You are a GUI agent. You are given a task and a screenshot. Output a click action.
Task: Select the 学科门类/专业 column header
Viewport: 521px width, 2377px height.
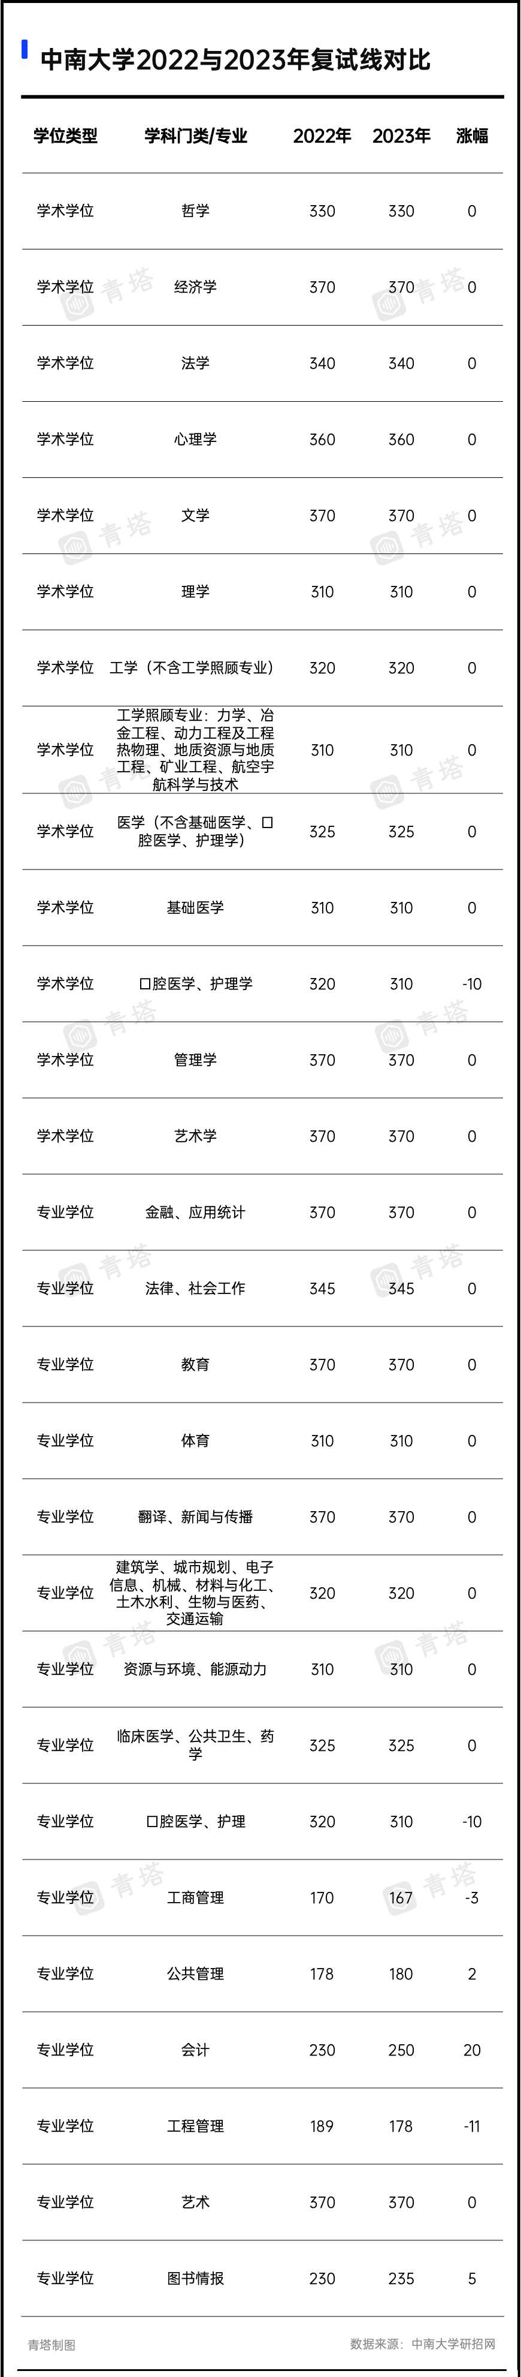point(195,136)
